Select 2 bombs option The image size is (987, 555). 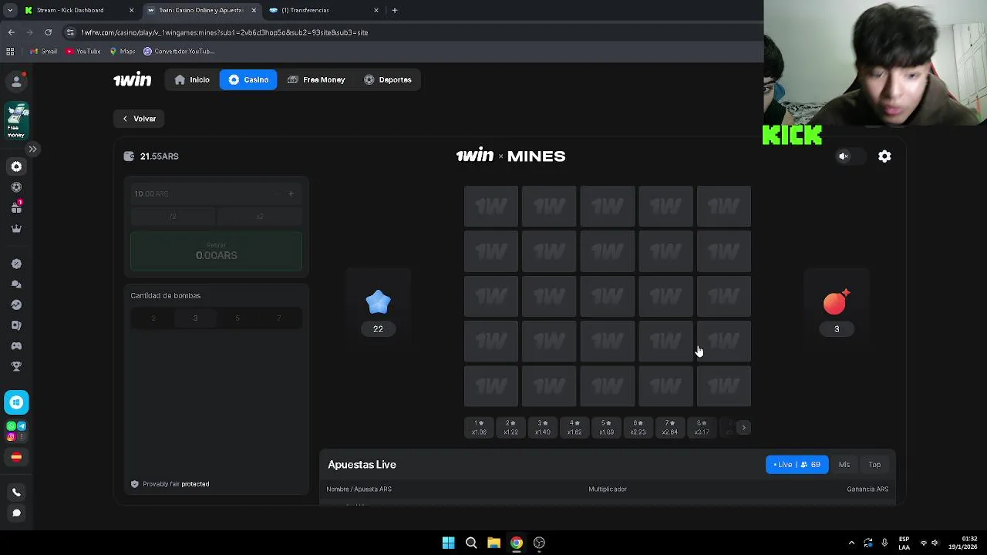pos(153,318)
